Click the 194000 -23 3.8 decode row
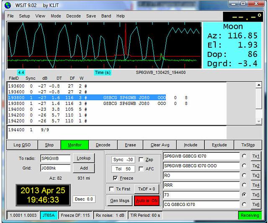 47,109
